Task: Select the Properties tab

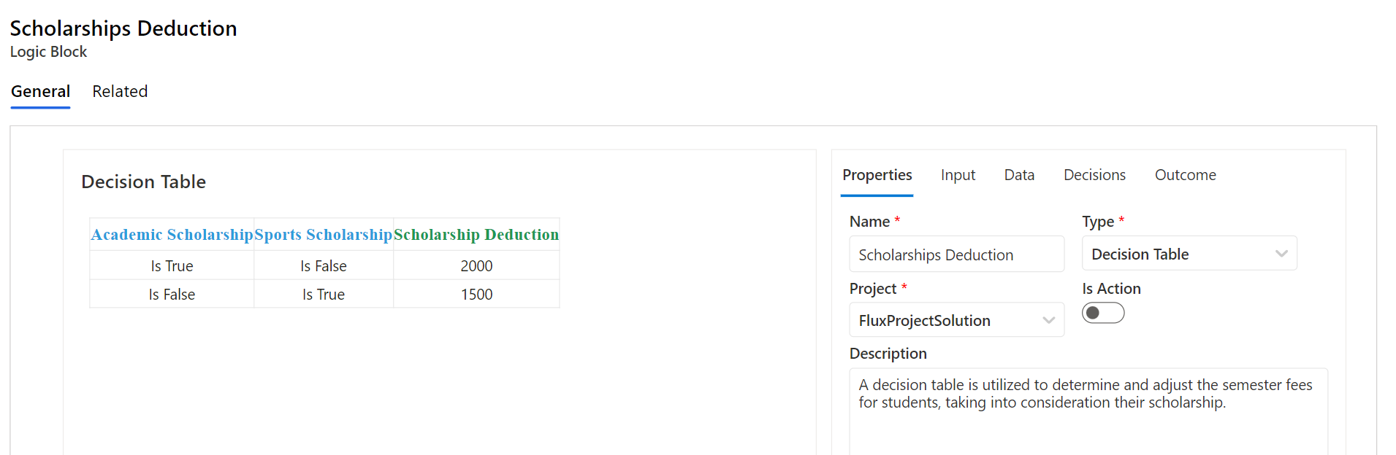Action: [x=877, y=175]
